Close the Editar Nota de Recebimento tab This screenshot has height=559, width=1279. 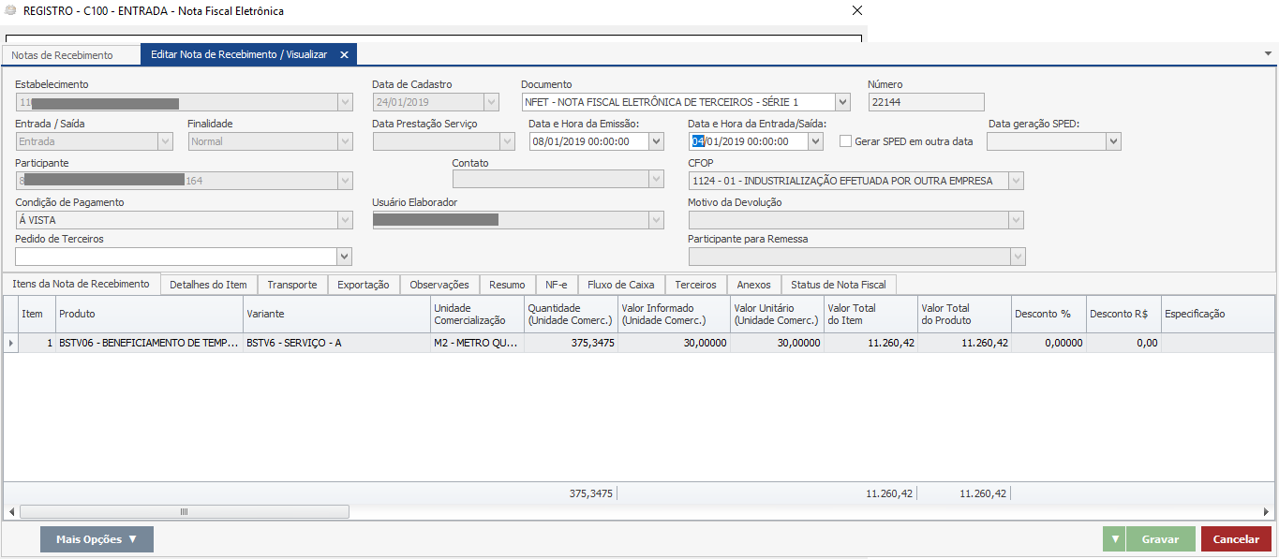[344, 55]
